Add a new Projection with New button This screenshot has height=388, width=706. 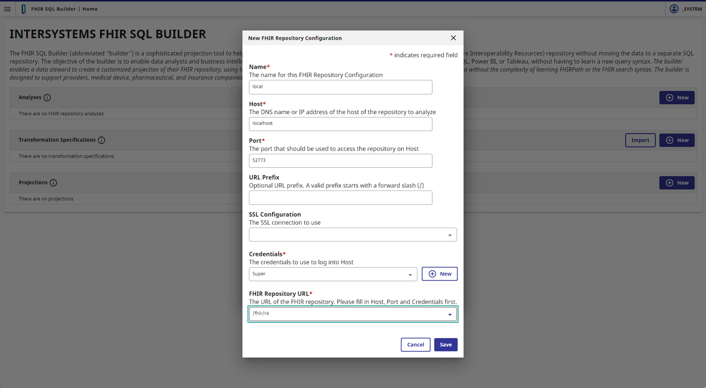pyautogui.click(x=677, y=183)
